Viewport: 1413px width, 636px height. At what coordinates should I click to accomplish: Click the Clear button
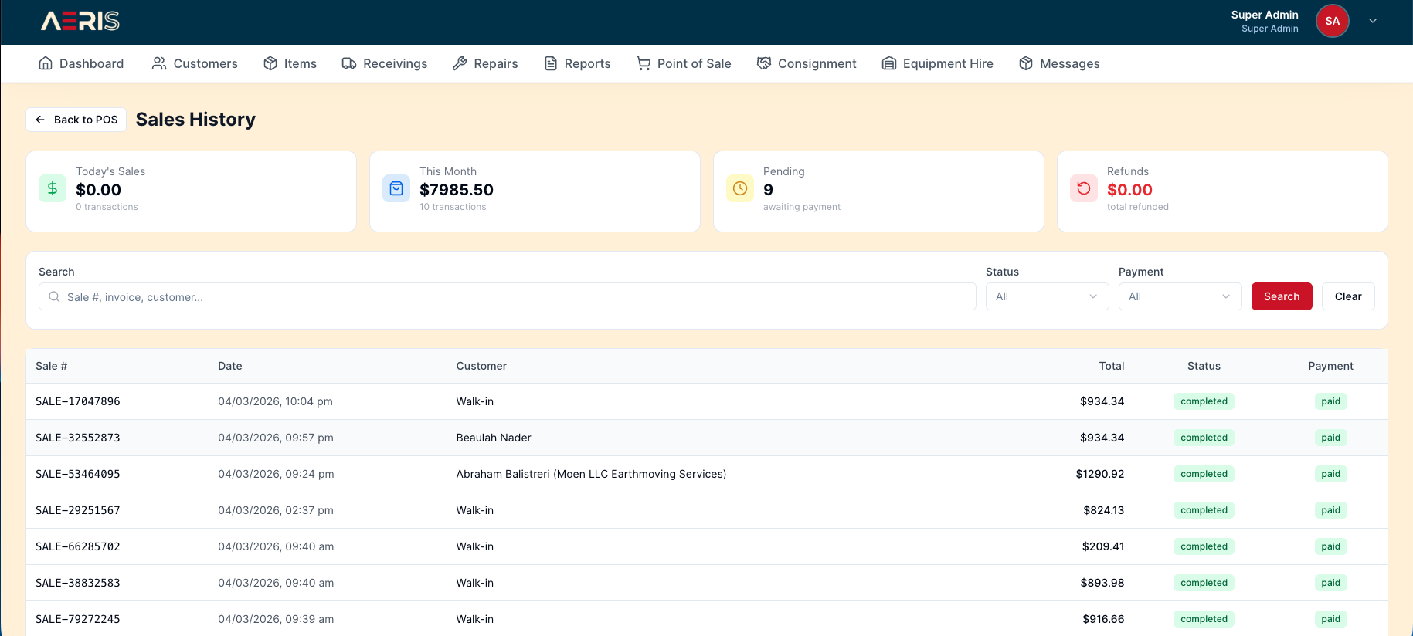(x=1348, y=296)
